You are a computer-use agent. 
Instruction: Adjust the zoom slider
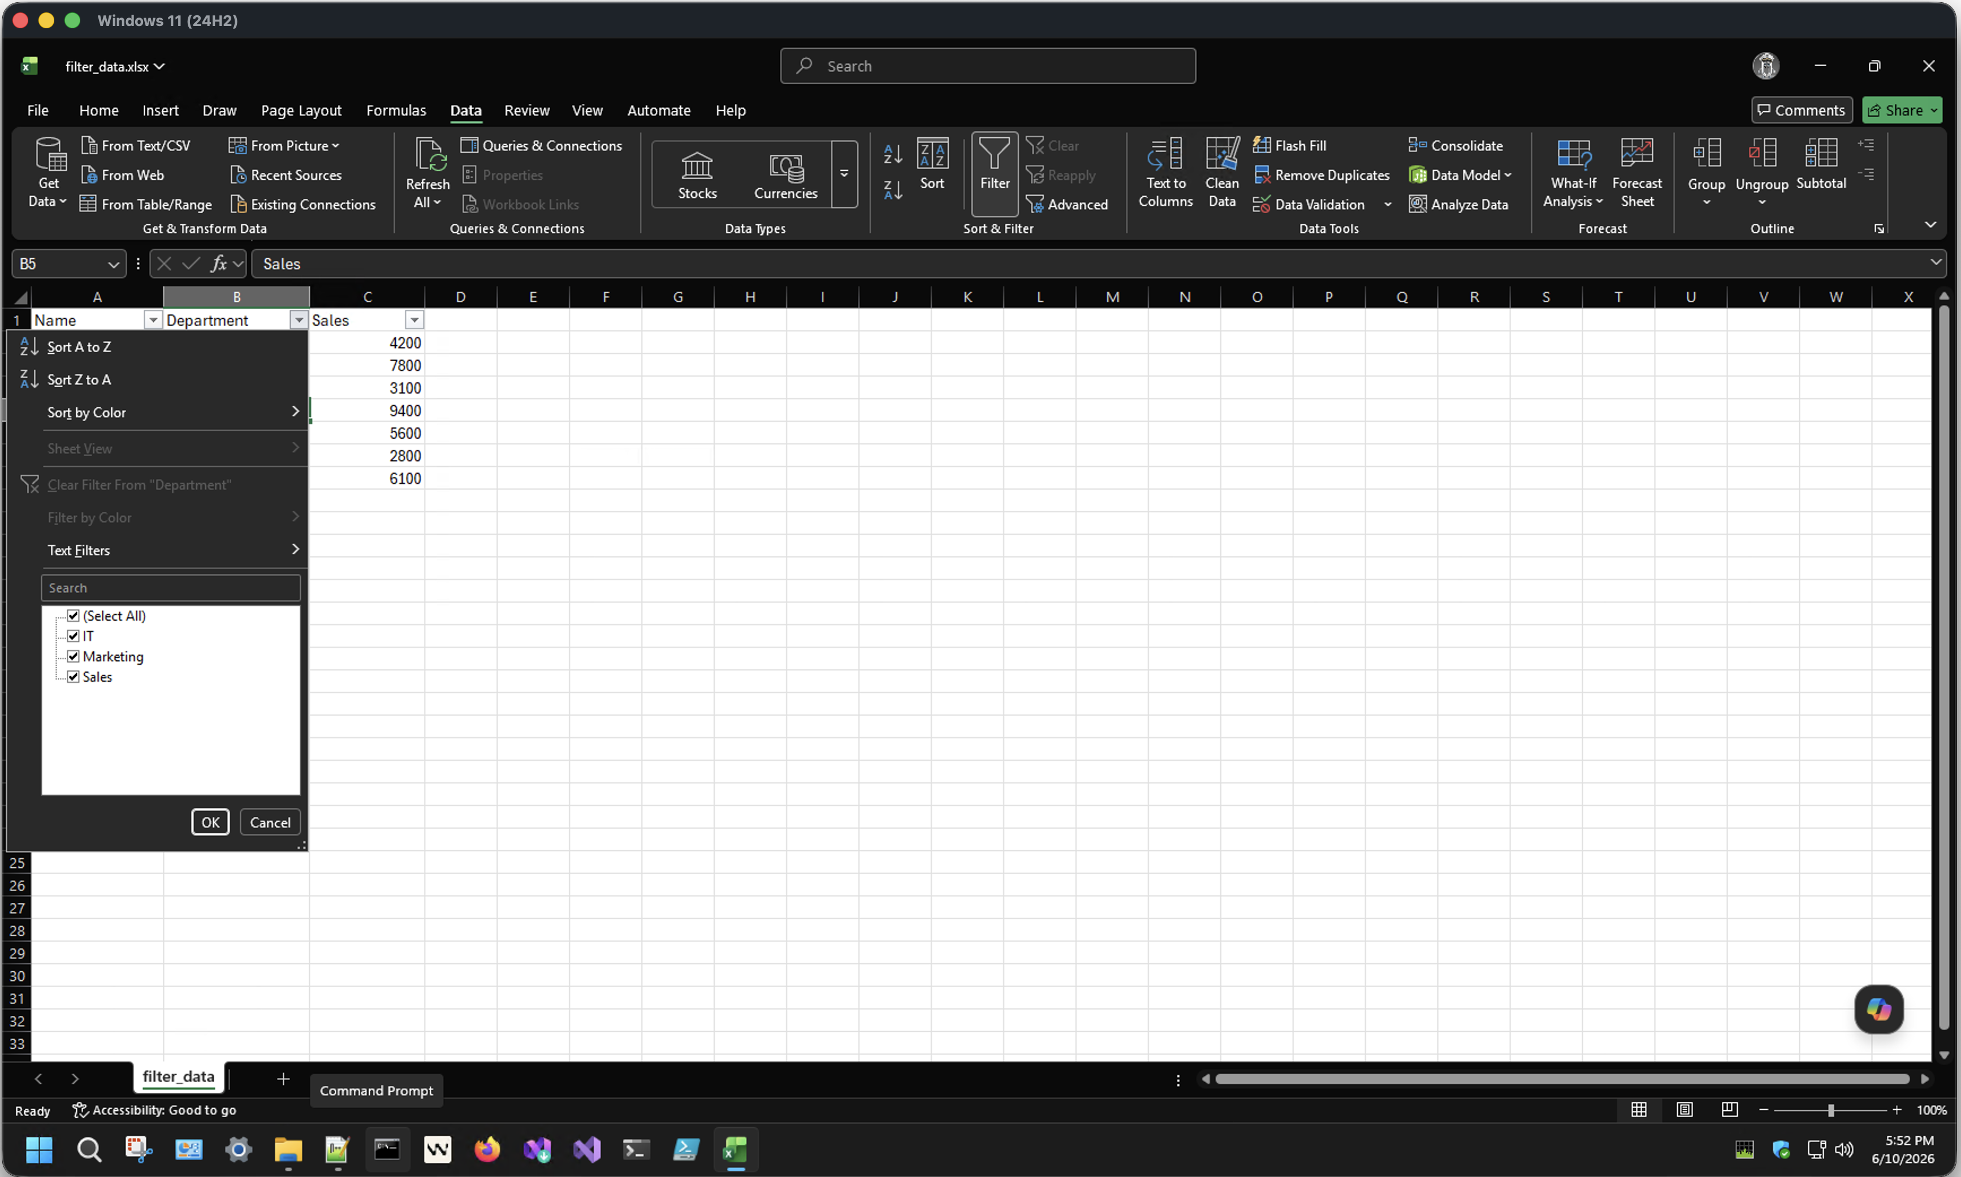[x=1830, y=1110]
